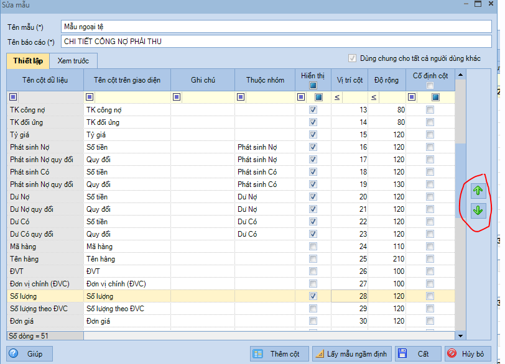The height and width of the screenshot is (364, 505).
Task: Click Độ rộng value 210 for Tên hàng
Action: pyautogui.click(x=387, y=259)
